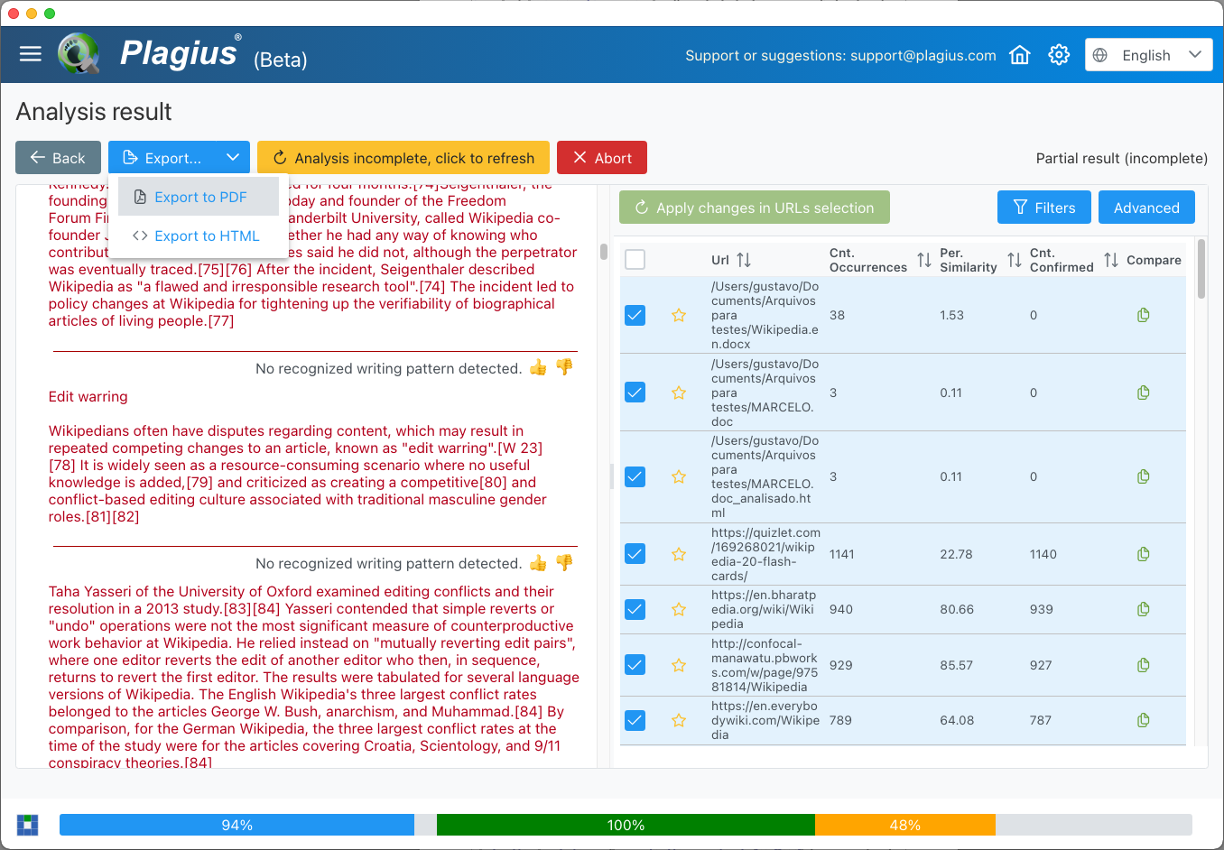Choose Export to PDF

(199, 196)
